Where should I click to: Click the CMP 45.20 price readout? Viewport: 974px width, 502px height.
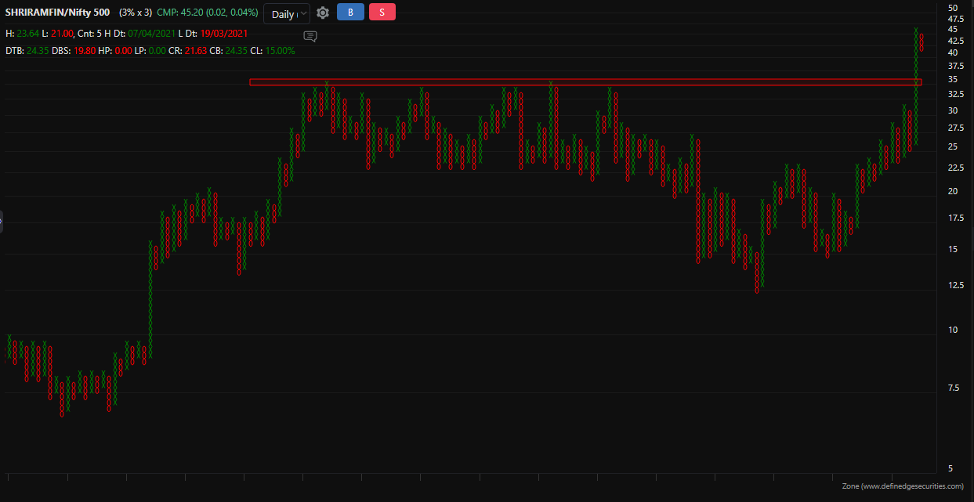(x=208, y=13)
